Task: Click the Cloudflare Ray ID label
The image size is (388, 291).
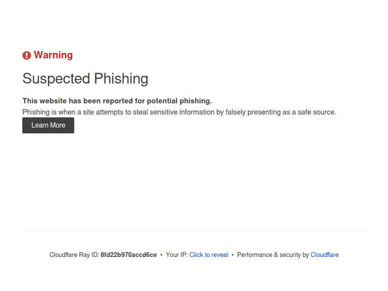Action: pos(74,255)
